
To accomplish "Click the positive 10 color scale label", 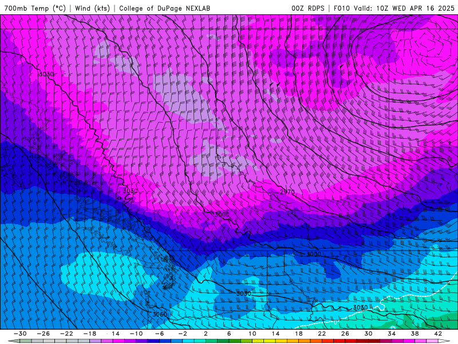I will (252, 334).
